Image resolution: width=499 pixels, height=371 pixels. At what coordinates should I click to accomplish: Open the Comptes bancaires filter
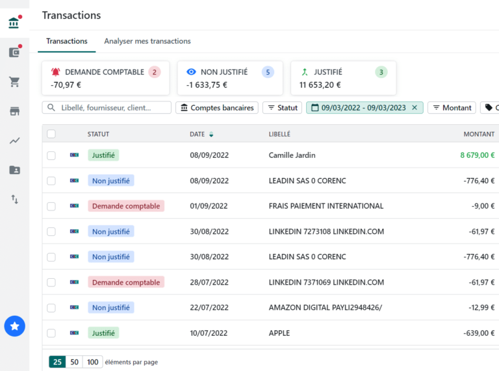[216, 108]
